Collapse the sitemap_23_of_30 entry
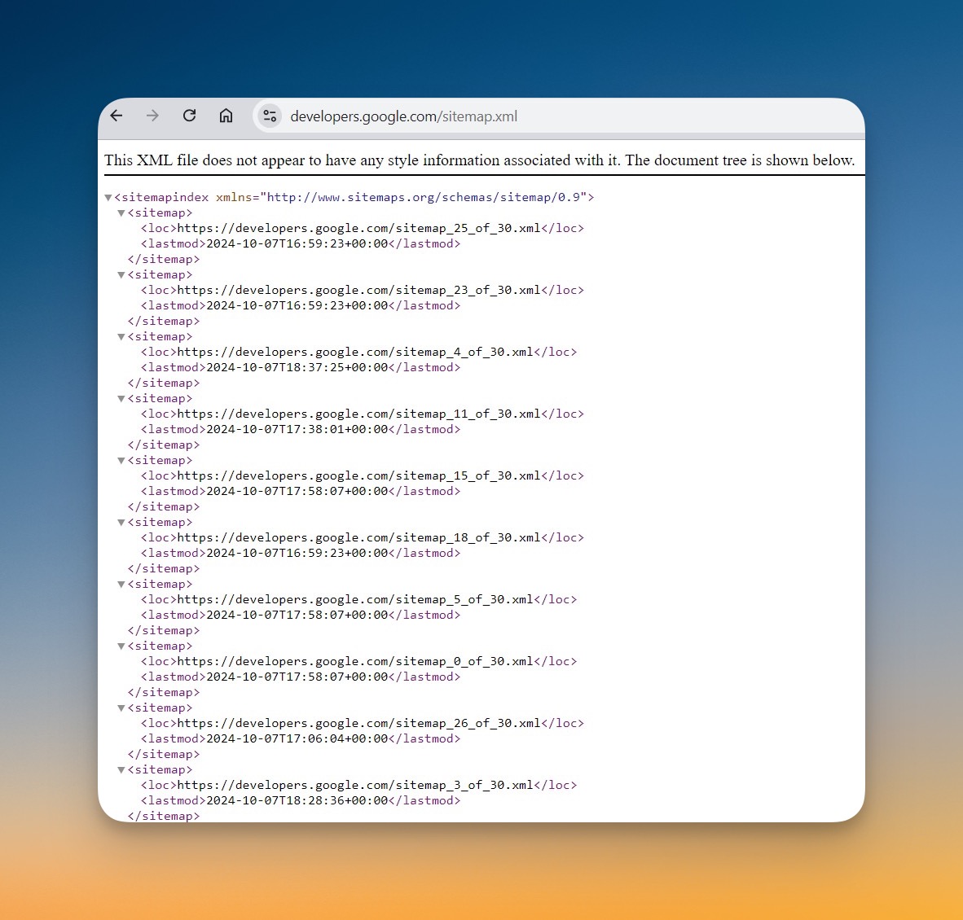Image resolution: width=963 pixels, height=920 pixels. coord(121,274)
